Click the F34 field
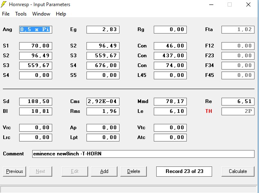259x193 pixels. click(238, 65)
